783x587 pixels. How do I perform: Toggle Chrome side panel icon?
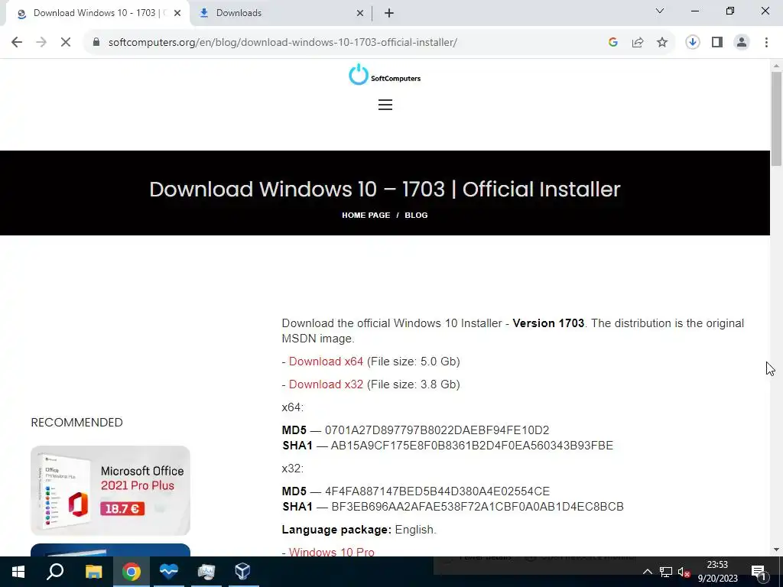pyautogui.click(x=717, y=43)
